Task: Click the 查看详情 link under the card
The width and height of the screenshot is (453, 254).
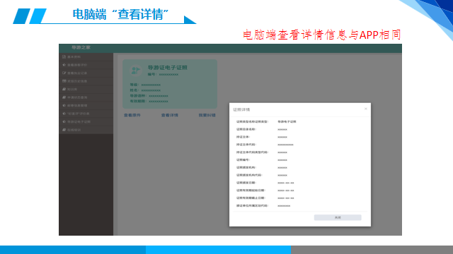Action: pos(170,115)
